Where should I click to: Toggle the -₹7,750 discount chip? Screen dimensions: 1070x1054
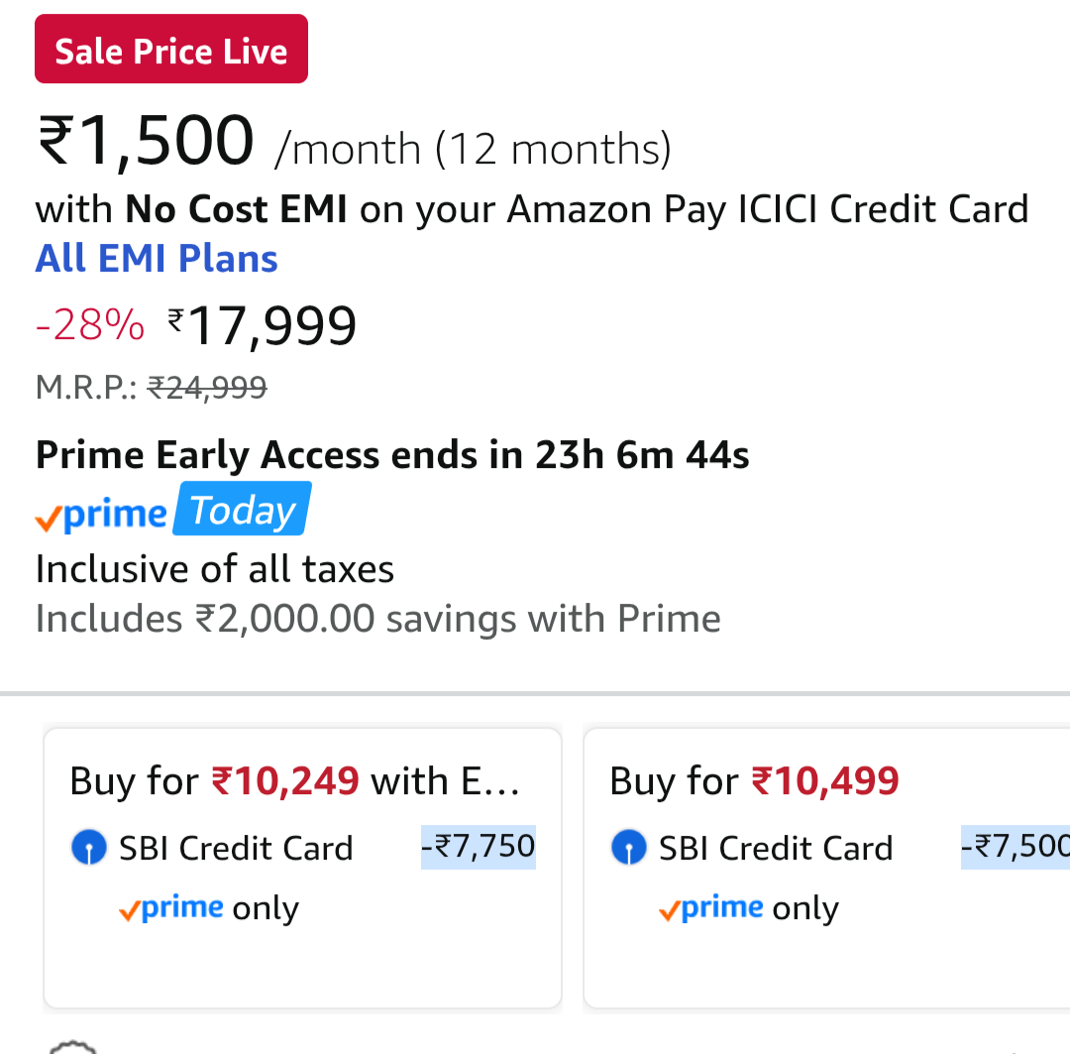(x=479, y=847)
